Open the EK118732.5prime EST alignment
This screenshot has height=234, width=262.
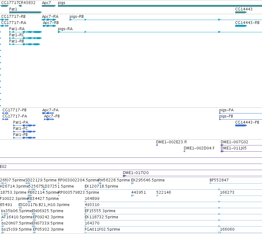tap(173, 220)
